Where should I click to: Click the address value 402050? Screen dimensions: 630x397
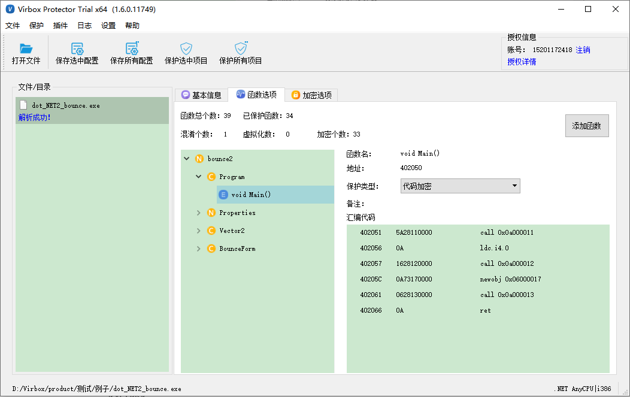coord(411,168)
